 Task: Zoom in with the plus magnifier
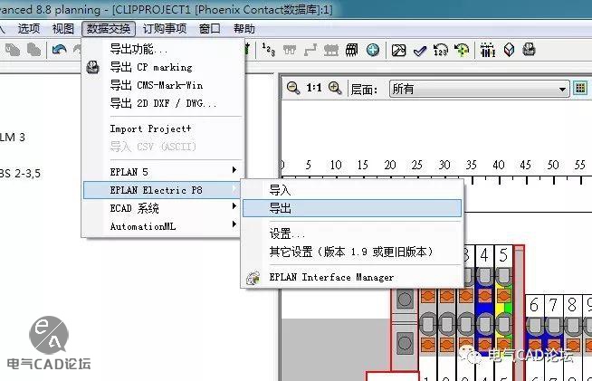[335, 88]
